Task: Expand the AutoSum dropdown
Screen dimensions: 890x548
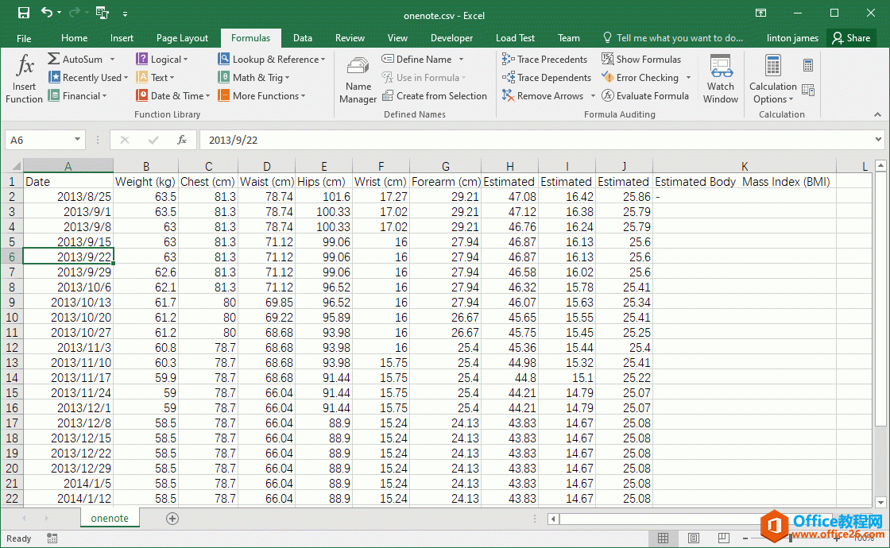Action: (x=113, y=60)
